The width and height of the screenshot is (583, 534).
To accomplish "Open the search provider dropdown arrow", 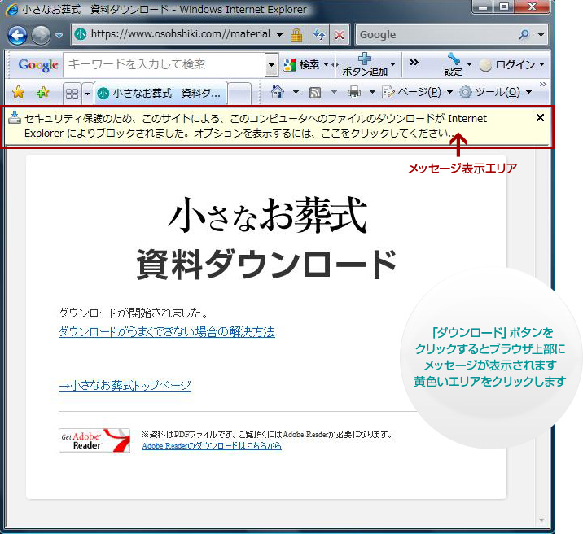I will (541, 35).
